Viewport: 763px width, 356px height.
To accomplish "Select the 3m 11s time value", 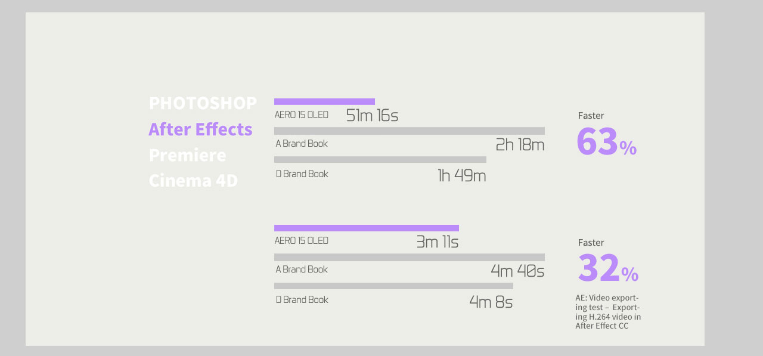I will [437, 242].
